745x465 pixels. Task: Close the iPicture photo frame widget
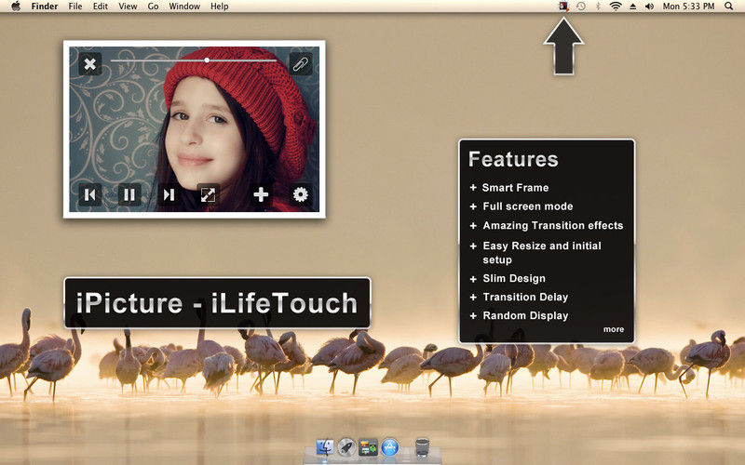point(89,63)
